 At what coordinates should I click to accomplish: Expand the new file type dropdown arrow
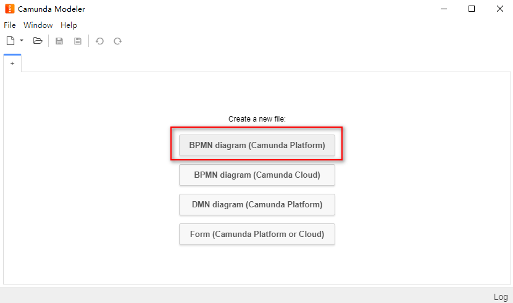(22, 41)
